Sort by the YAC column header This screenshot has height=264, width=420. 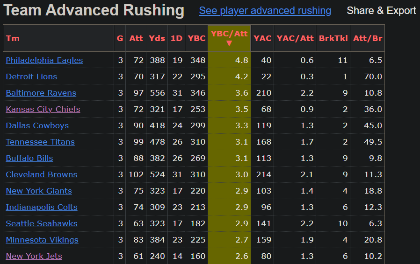point(262,38)
